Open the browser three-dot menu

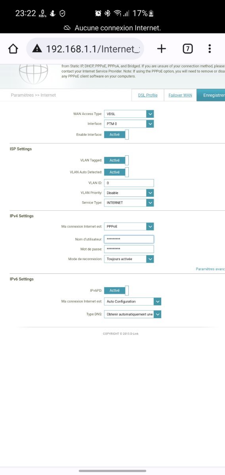click(x=210, y=48)
